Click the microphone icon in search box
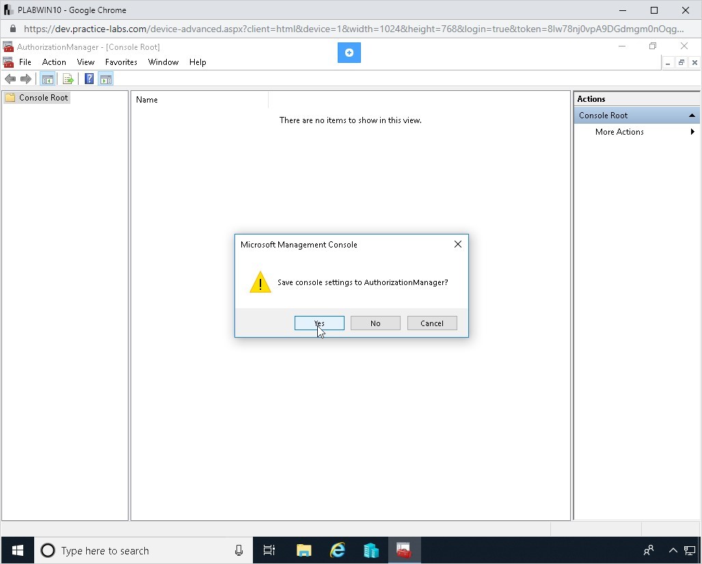702x564 pixels. [x=239, y=550]
